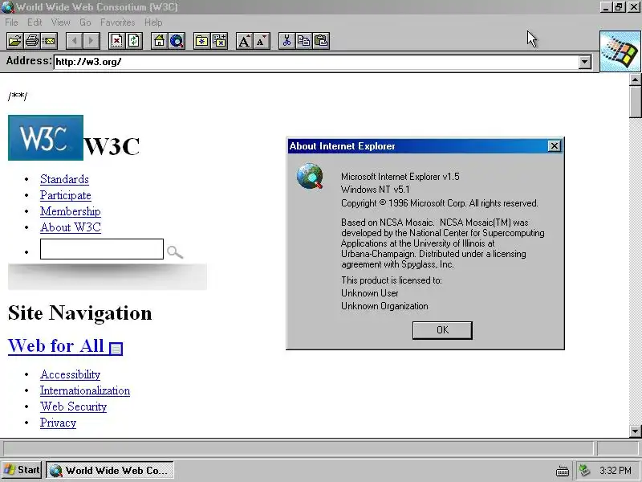This screenshot has height=482, width=642.
Task: Click the network icon in the system tray
Action: (585, 470)
